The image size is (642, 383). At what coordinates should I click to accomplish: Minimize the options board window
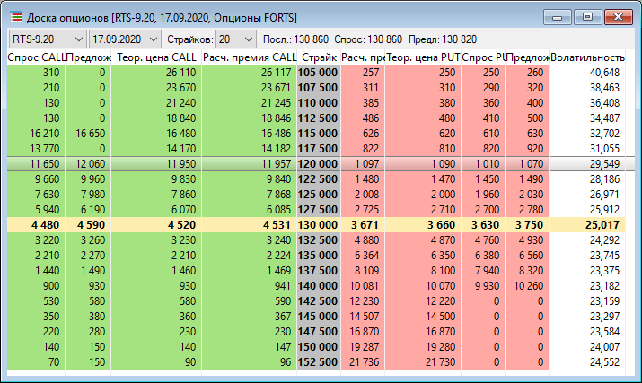[557, 17]
